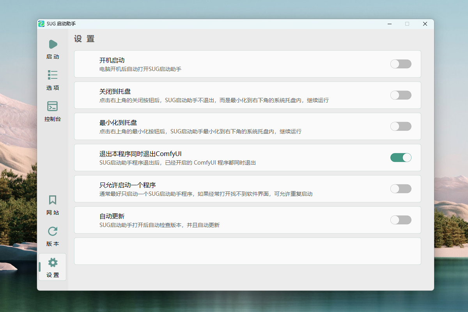Click the empty card below 自动更新
This screenshot has width=468, height=312.
pos(247,251)
